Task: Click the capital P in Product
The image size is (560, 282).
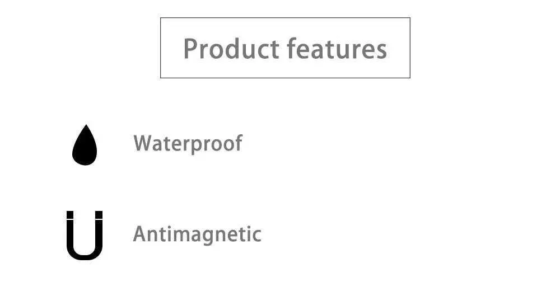Action: coord(190,49)
